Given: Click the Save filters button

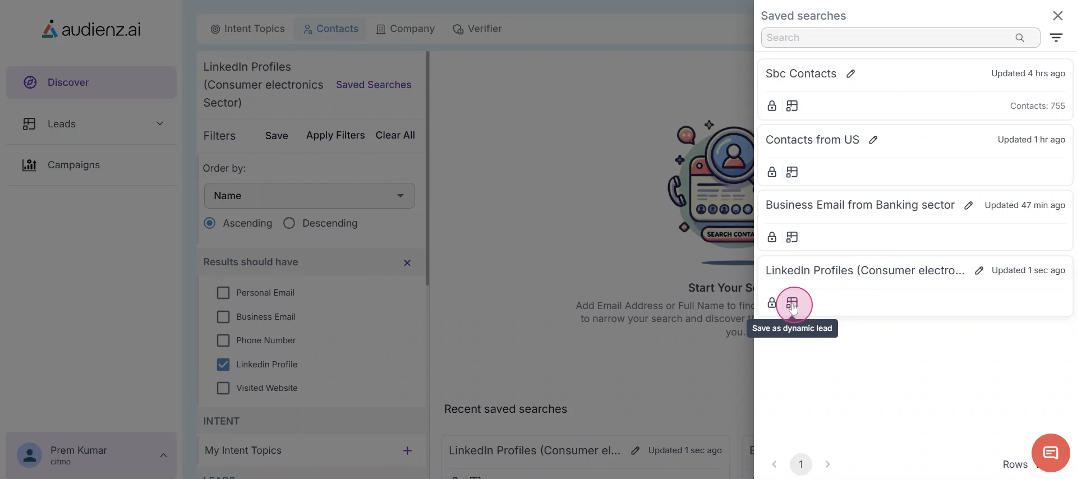Looking at the screenshot, I should [x=277, y=136].
